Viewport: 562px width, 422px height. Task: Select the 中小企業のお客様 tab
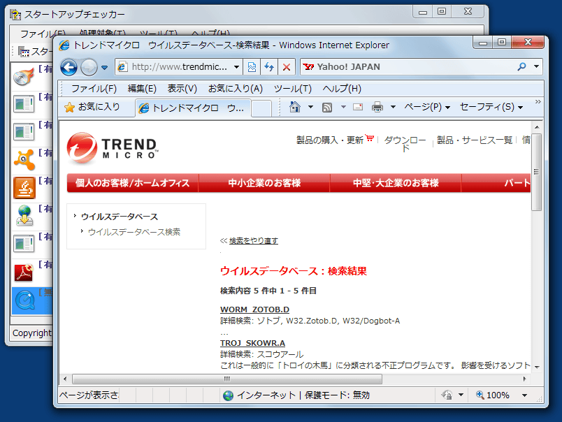click(x=264, y=183)
